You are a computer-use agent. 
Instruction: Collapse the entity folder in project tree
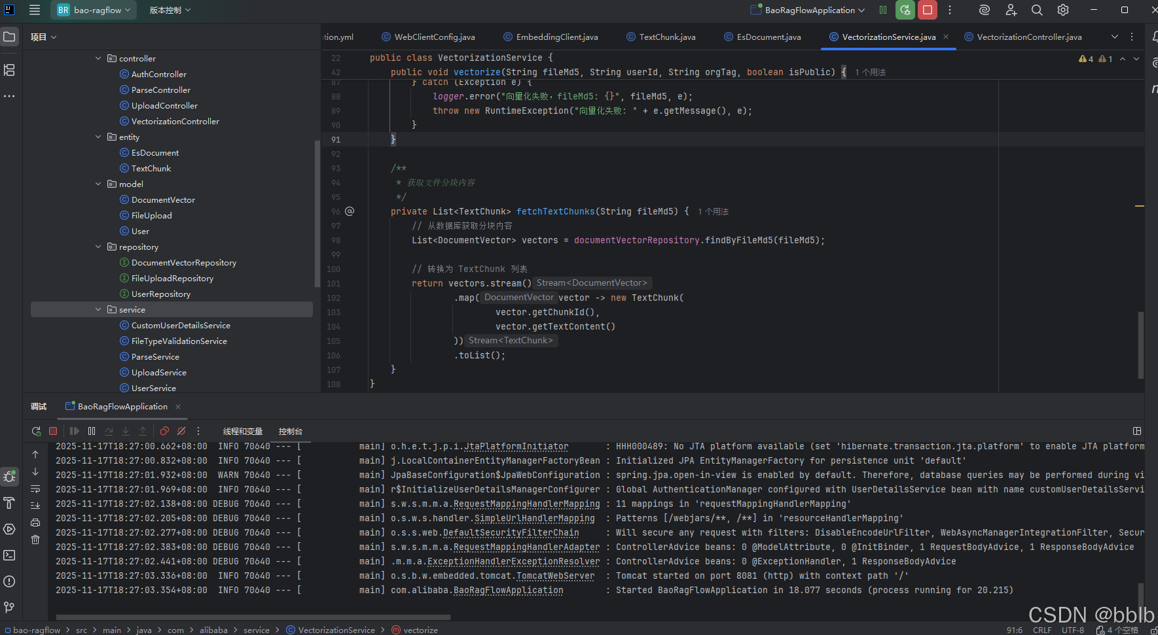click(x=98, y=137)
